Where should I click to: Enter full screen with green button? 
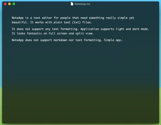[14, 4]
